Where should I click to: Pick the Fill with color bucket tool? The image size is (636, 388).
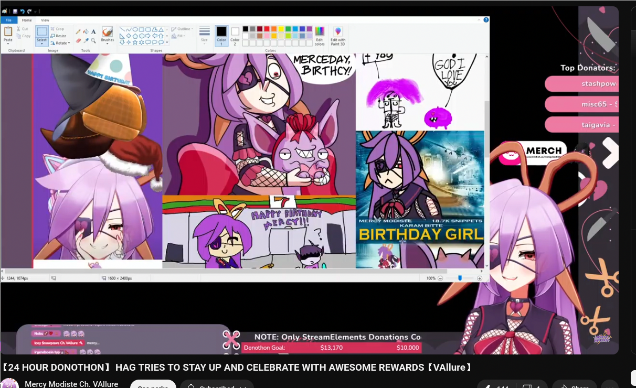86,32
